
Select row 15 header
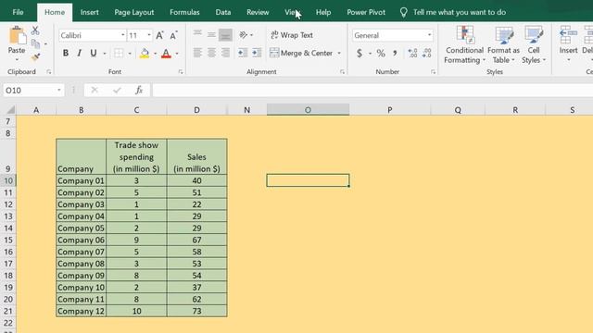coord(8,240)
